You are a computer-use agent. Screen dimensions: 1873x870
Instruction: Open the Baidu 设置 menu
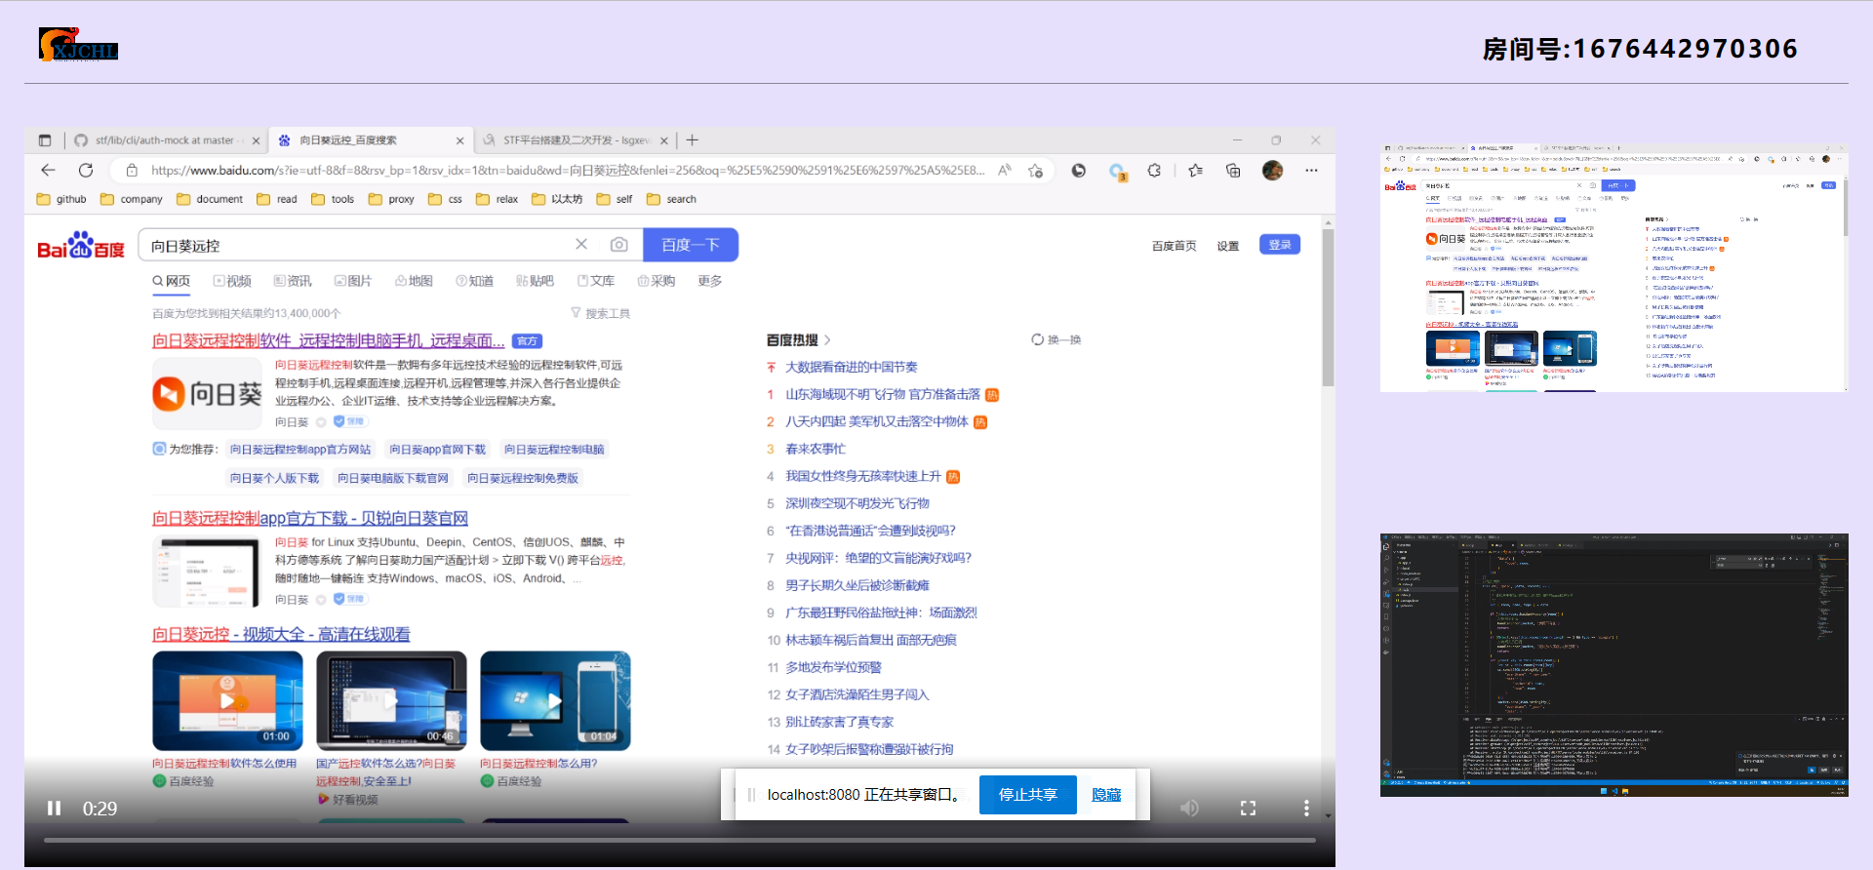click(x=1227, y=246)
